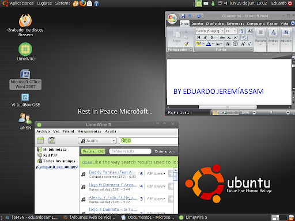Viewport: 295px width, 221px height.
Task: Click the volume icon in the top panel
Action: coord(225,3)
